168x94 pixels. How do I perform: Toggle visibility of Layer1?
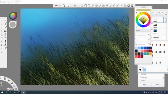(152, 30)
